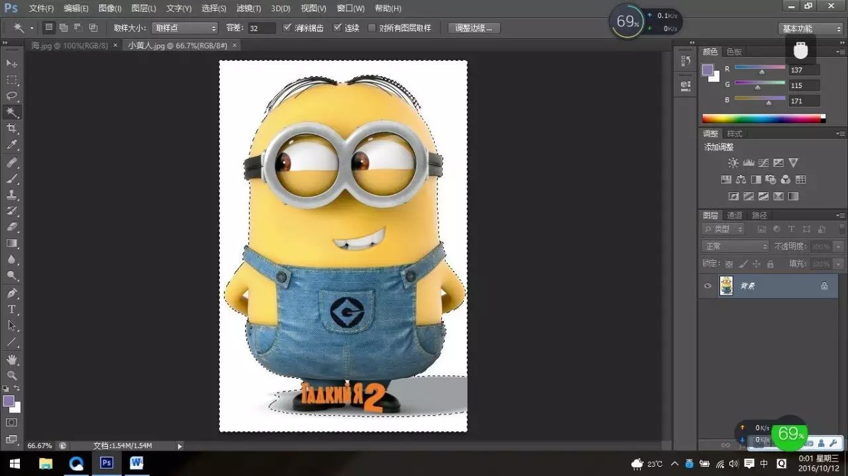The image size is (848, 476).
Task: Open the 取样大小 dropdown
Action: pos(185,28)
